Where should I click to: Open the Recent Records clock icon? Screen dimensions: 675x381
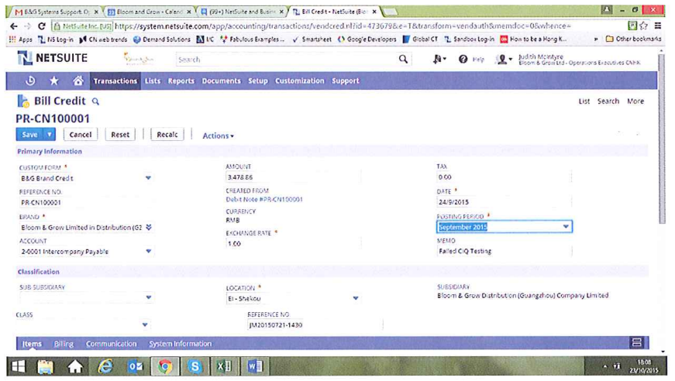[x=30, y=81]
